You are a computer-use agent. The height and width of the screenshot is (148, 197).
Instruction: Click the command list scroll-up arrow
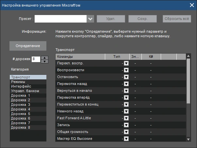pyautogui.click(x=188, y=56)
